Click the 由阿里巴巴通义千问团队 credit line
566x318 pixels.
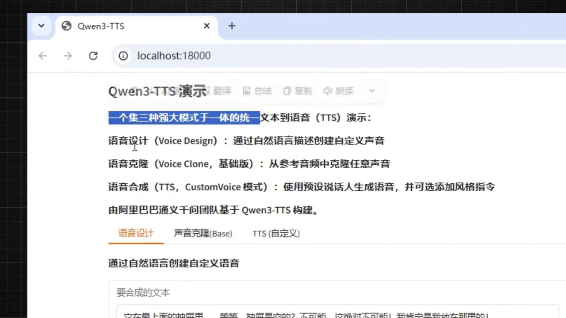[x=213, y=210]
